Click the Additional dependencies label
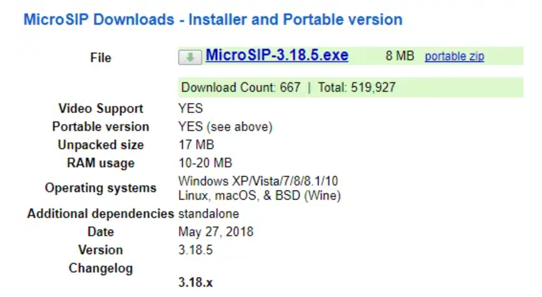 click(101, 214)
